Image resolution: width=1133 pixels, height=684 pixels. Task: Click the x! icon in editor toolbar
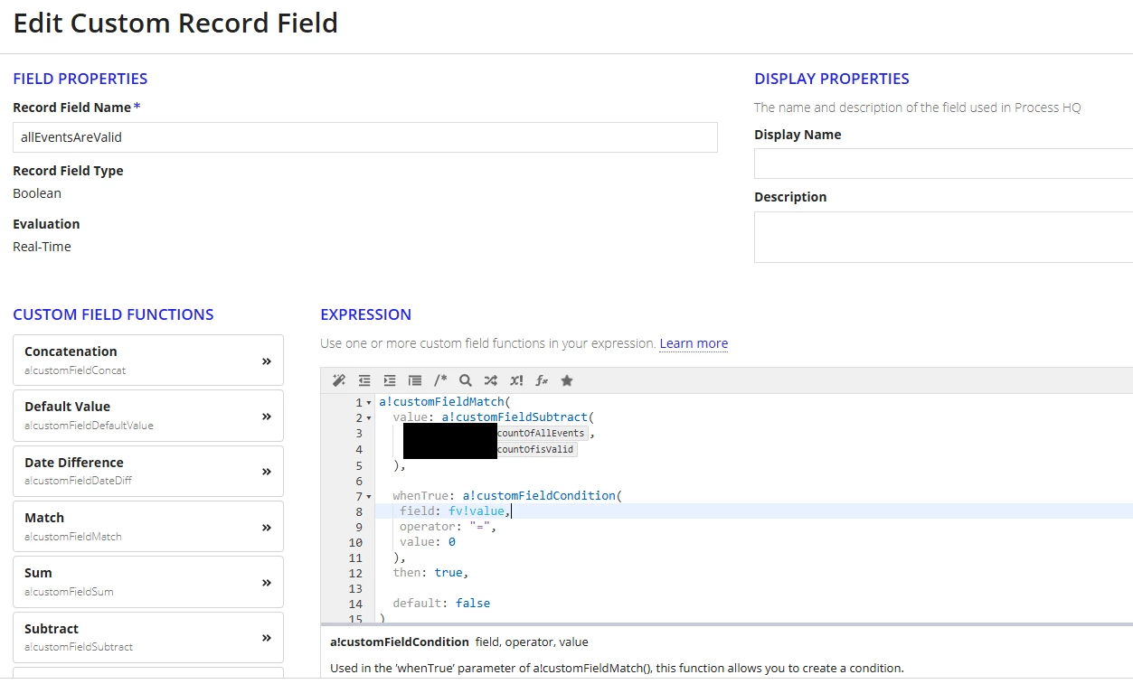pyautogui.click(x=516, y=380)
